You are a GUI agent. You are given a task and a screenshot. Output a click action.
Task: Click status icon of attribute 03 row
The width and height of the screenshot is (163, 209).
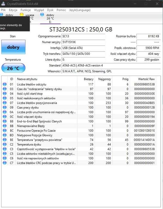5,89
